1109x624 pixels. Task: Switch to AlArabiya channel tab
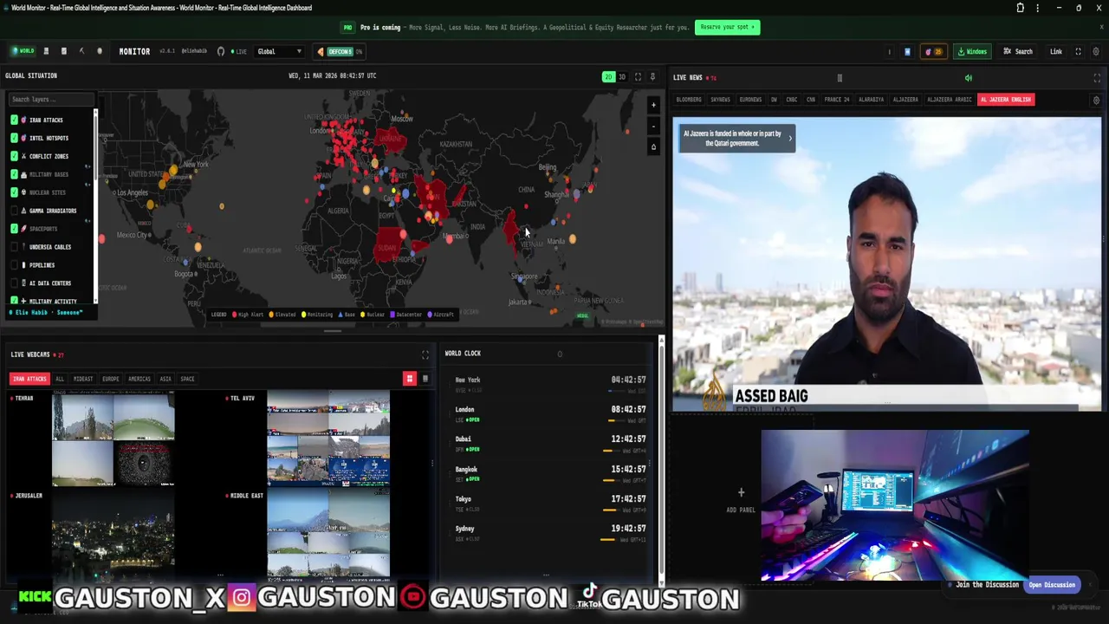click(871, 100)
